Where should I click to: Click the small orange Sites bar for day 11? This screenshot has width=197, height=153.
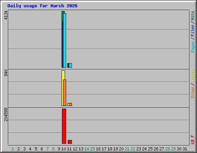(70, 104)
